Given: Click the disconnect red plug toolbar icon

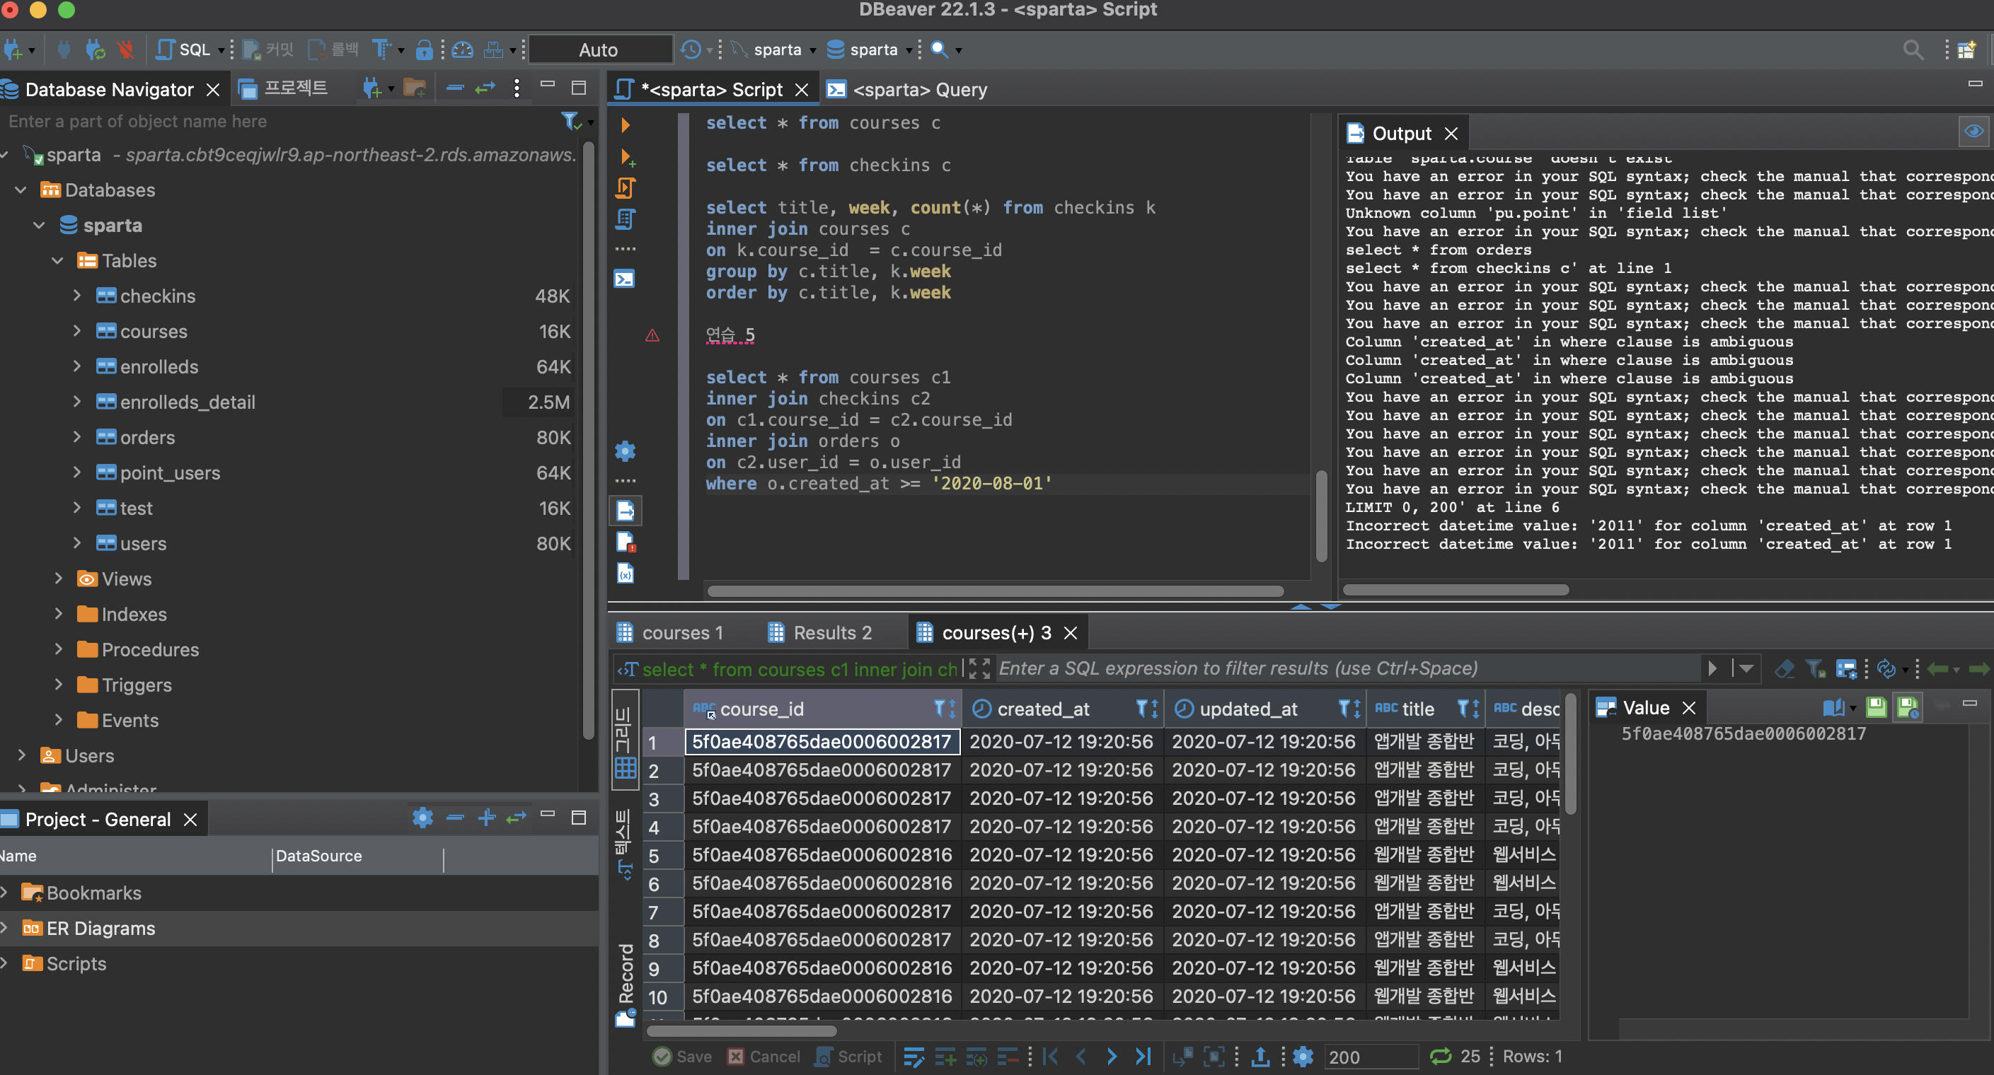Looking at the screenshot, I should (125, 50).
